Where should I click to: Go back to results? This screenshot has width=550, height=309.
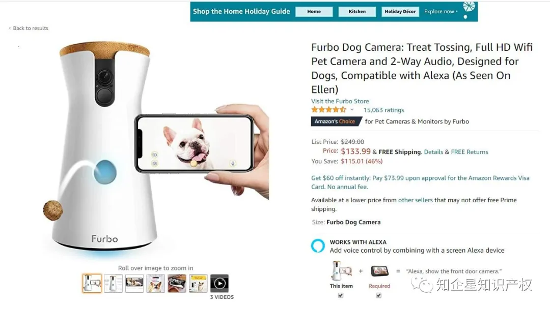29,28
